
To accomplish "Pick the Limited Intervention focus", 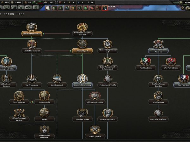I will tap(32, 51).
